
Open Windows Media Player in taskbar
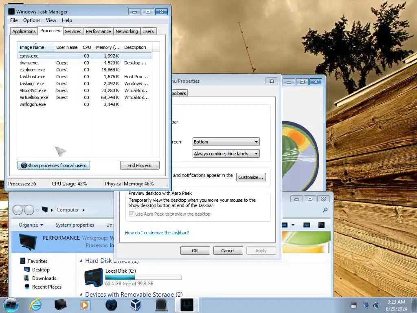(x=85, y=305)
